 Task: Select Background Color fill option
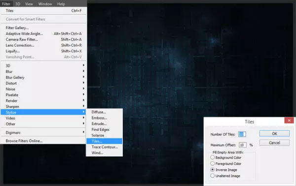(226, 157)
